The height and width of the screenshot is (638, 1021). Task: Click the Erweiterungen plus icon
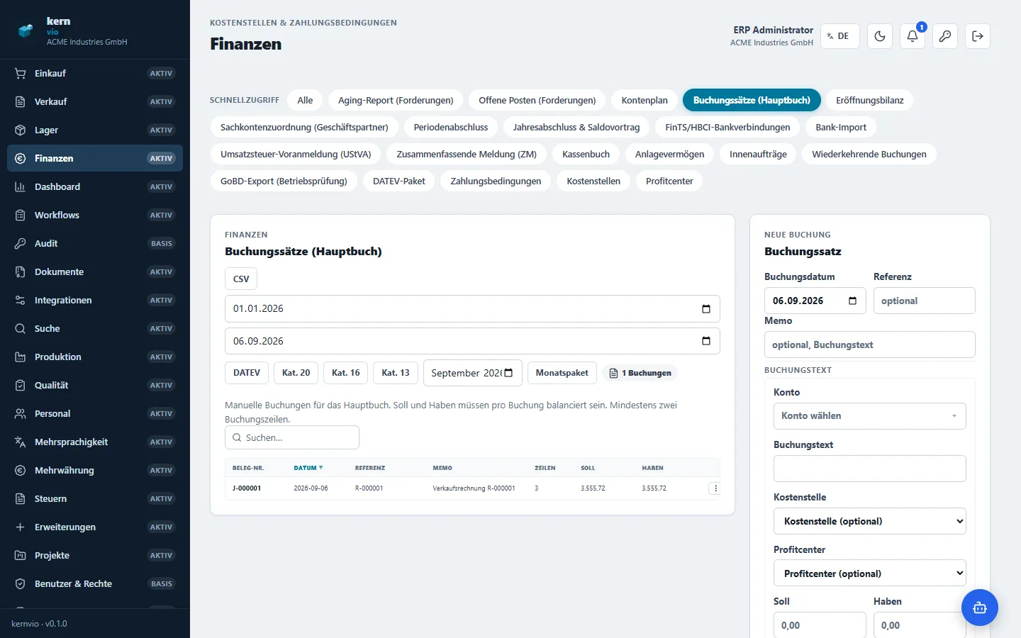click(x=21, y=527)
